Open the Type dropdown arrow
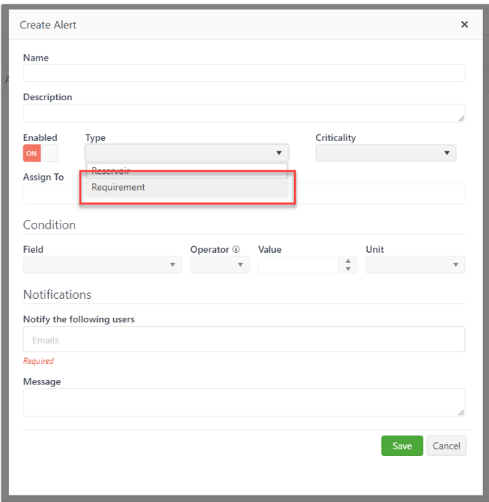The height and width of the screenshot is (502, 489). coord(279,153)
